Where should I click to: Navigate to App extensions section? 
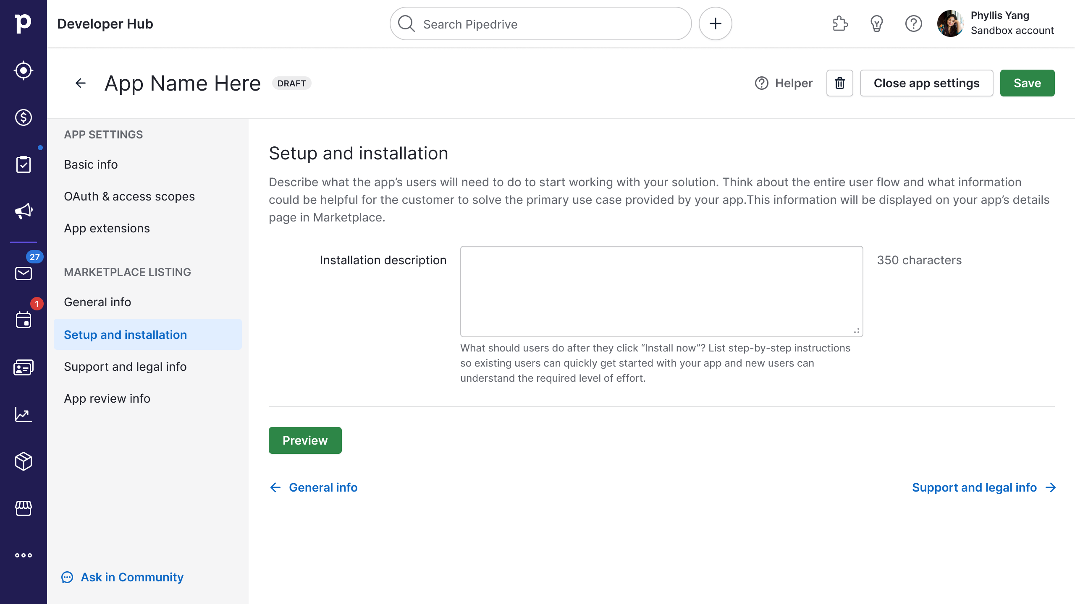pos(107,228)
